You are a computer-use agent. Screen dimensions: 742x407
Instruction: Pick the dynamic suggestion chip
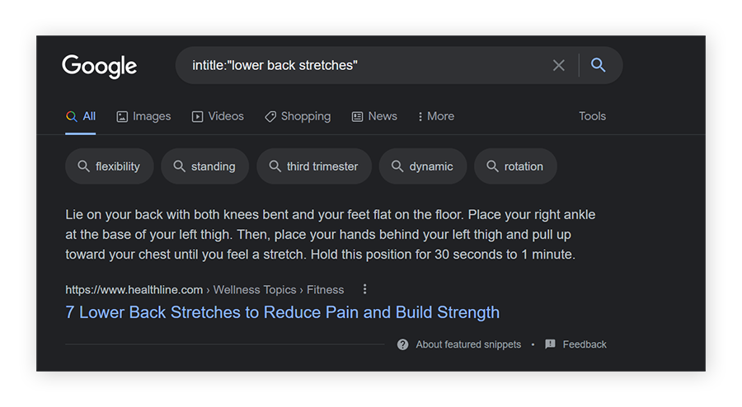[423, 166]
